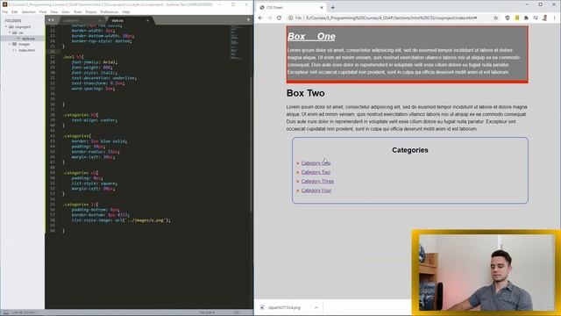Viewport: 561px width, 316px height.
Task: Open the Help menu in Sublime Text
Action: pos(126,11)
